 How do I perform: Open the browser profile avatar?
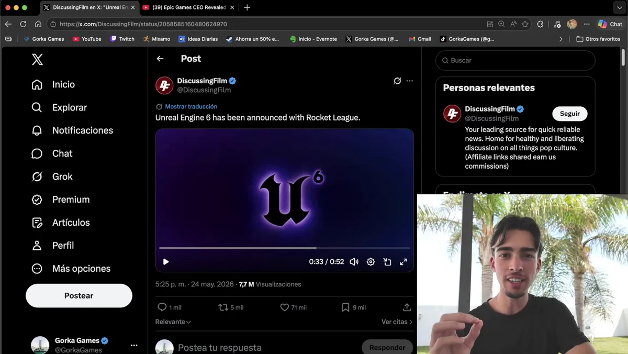click(572, 24)
